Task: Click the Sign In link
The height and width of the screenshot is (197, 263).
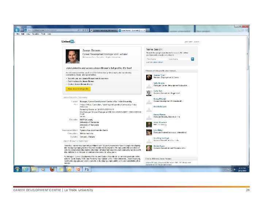Action: pyautogui.click(x=197, y=42)
